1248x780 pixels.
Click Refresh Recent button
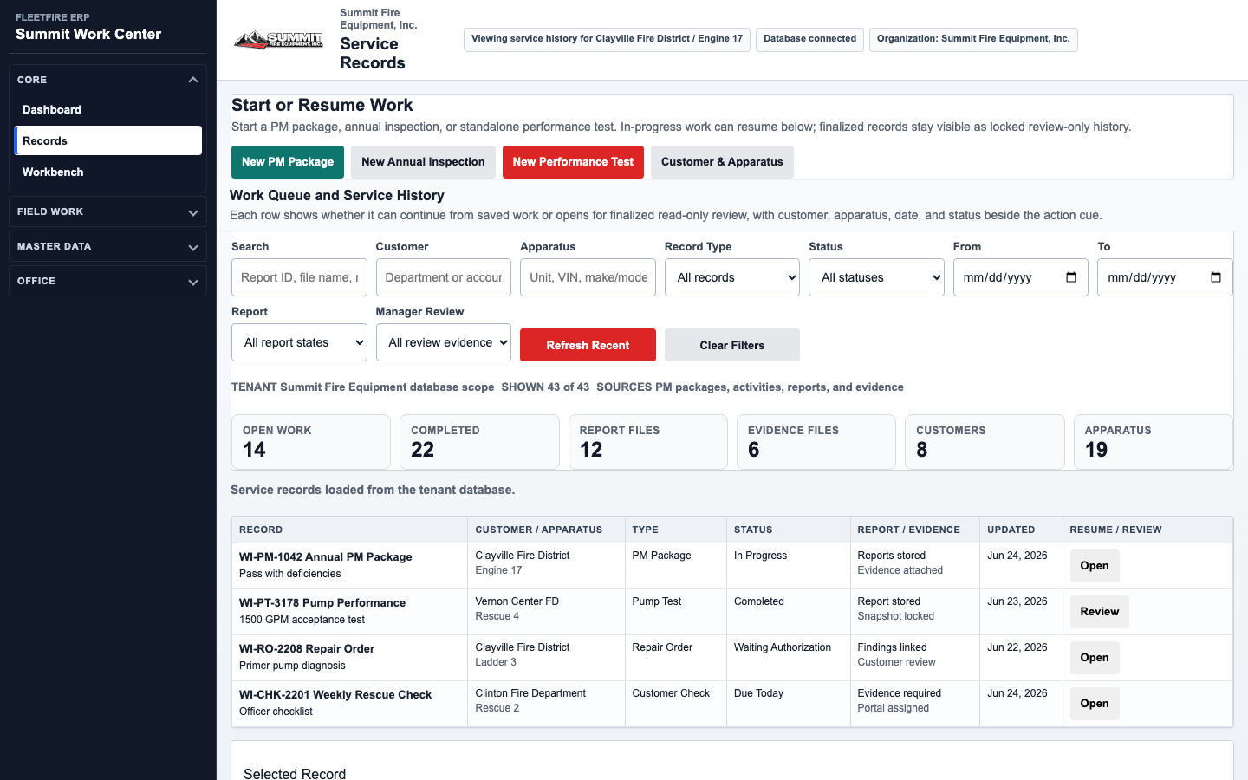(588, 345)
